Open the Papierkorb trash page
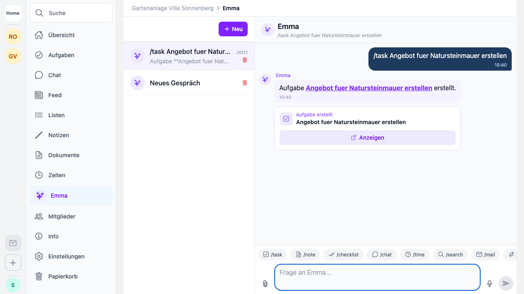This screenshot has width=524, height=294. [63, 276]
